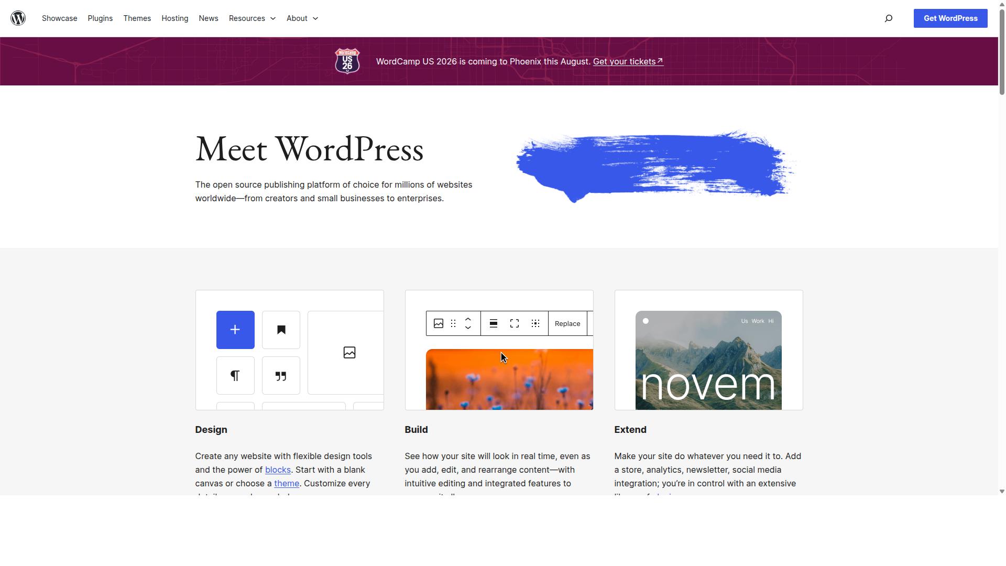
Task: Click 'Us' in the novem preview menu
Action: [x=745, y=321]
